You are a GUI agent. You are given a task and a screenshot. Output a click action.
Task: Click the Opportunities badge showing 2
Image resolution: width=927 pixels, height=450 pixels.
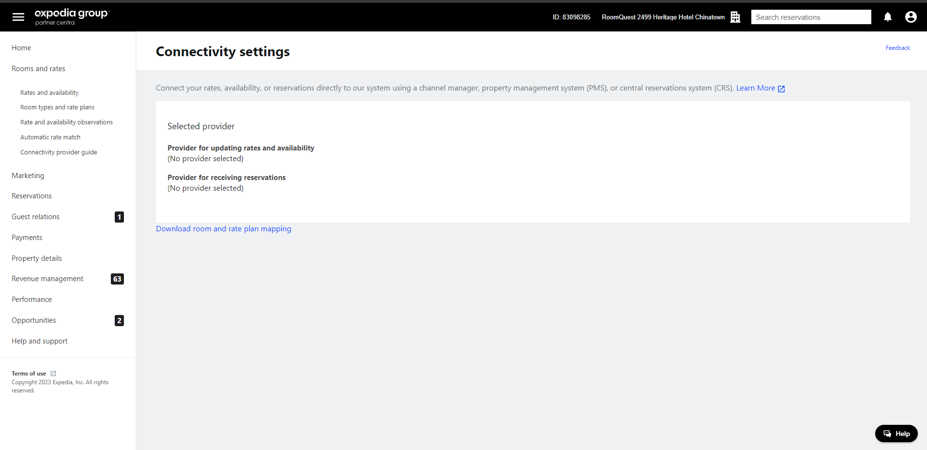pyautogui.click(x=119, y=320)
